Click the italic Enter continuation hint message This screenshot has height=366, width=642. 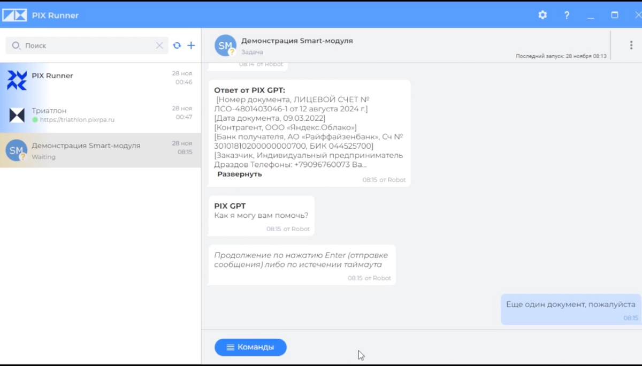(x=301, y=260)
